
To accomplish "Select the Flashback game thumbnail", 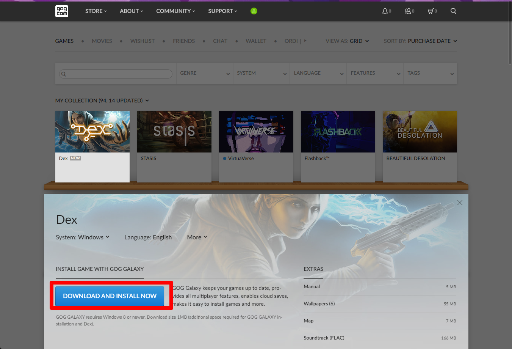I will (338, 132).
